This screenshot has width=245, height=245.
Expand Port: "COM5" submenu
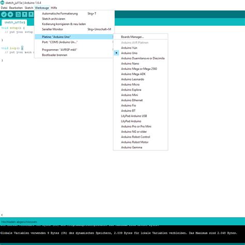pos(74,42)
